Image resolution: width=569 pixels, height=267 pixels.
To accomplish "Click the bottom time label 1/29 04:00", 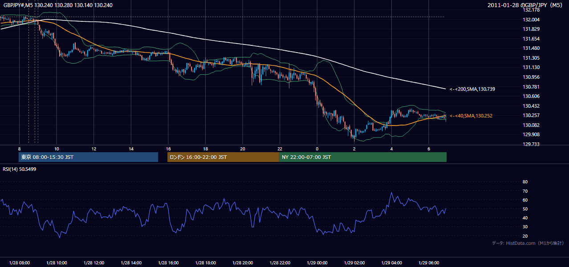I will tap(391, 263).
